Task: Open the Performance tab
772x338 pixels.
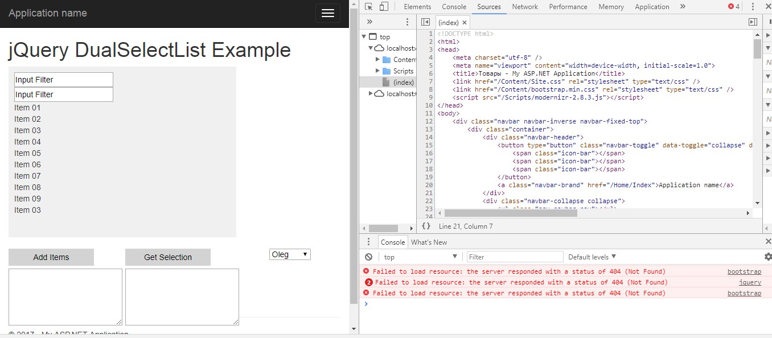Action: tap(568, 7)
